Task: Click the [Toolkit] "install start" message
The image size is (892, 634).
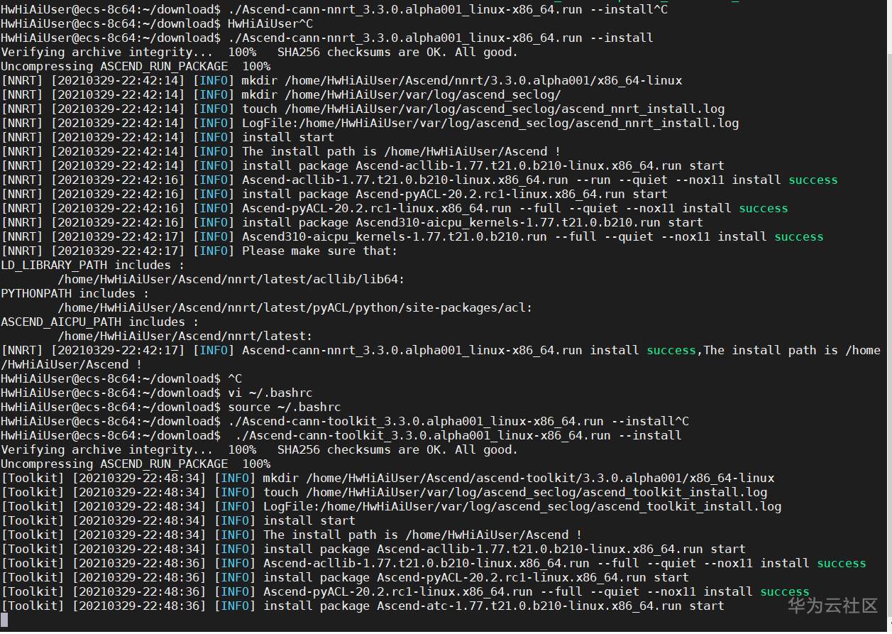Action: (x=309, y=520)
